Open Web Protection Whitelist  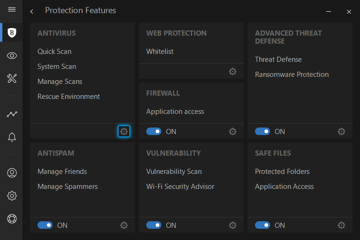pyautogui.click(x=160, y=52)
